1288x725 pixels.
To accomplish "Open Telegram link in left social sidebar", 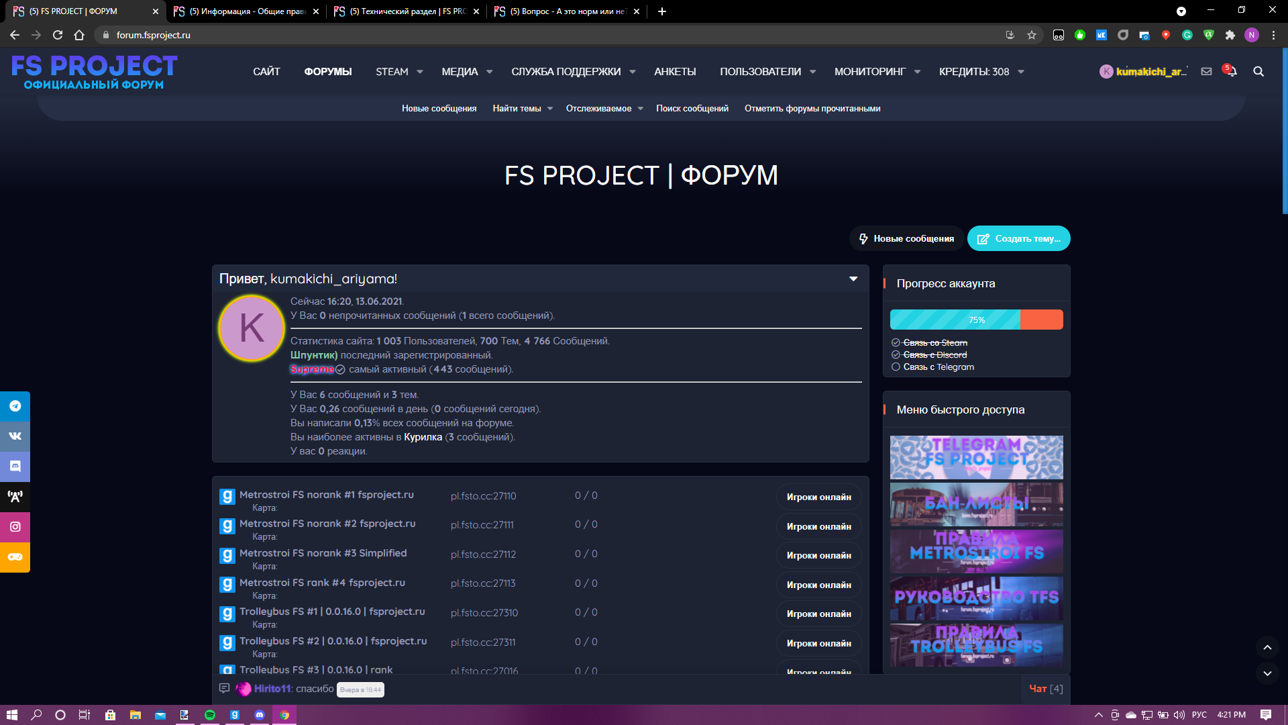I will [15, 406].
